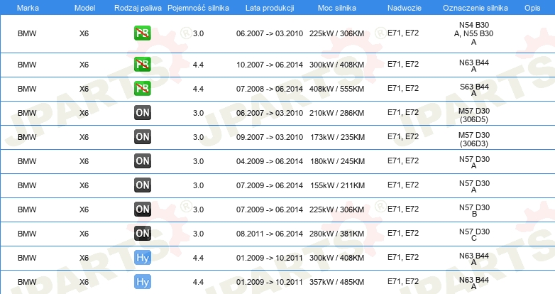Click engine capacity 3.0 in the 280kW/381KM row

coord(198,234)
